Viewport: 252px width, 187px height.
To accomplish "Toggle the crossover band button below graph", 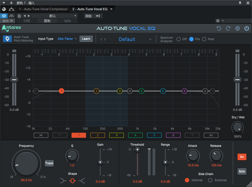I will (x=41, y=135).
